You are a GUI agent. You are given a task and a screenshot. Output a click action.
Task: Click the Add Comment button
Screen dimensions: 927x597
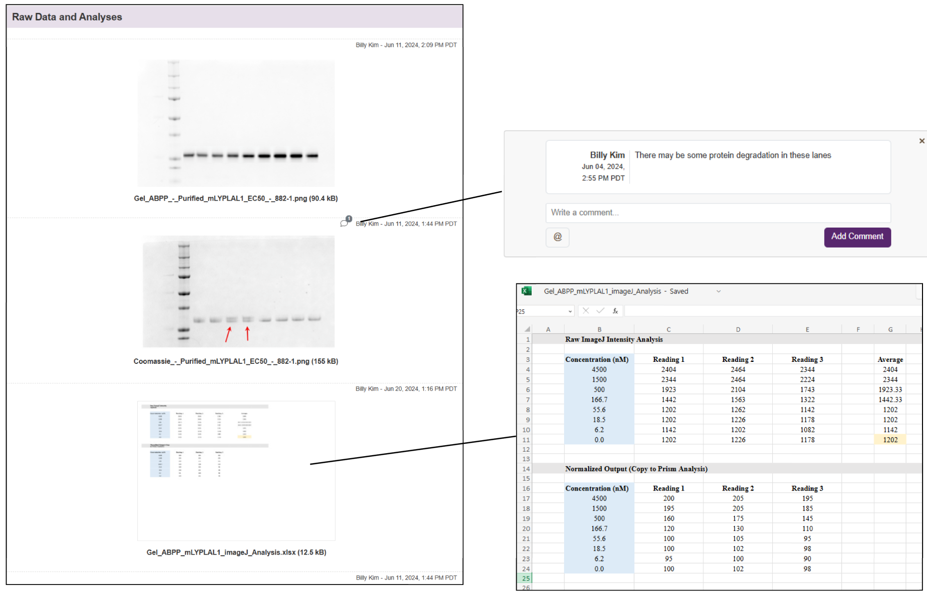pos(857,236)
